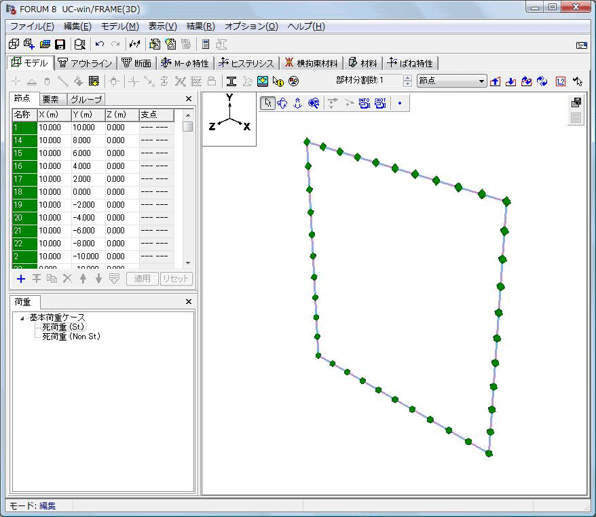Switch to the アウトライン tab
596x517 pixels.
point(86,64)
